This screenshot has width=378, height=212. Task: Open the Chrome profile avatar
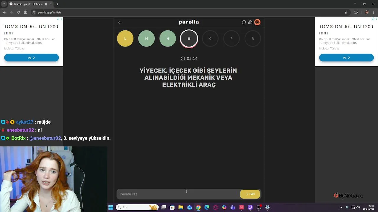(x=367, y=12)
